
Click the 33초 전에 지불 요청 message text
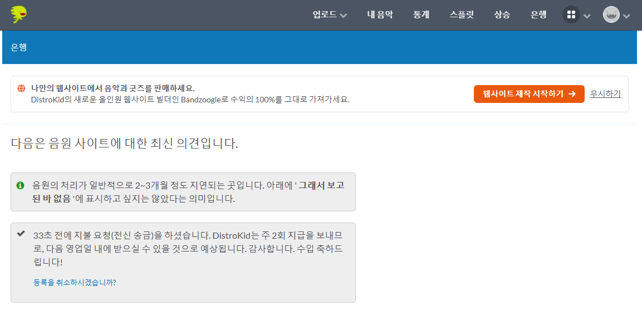click(188, 249)
